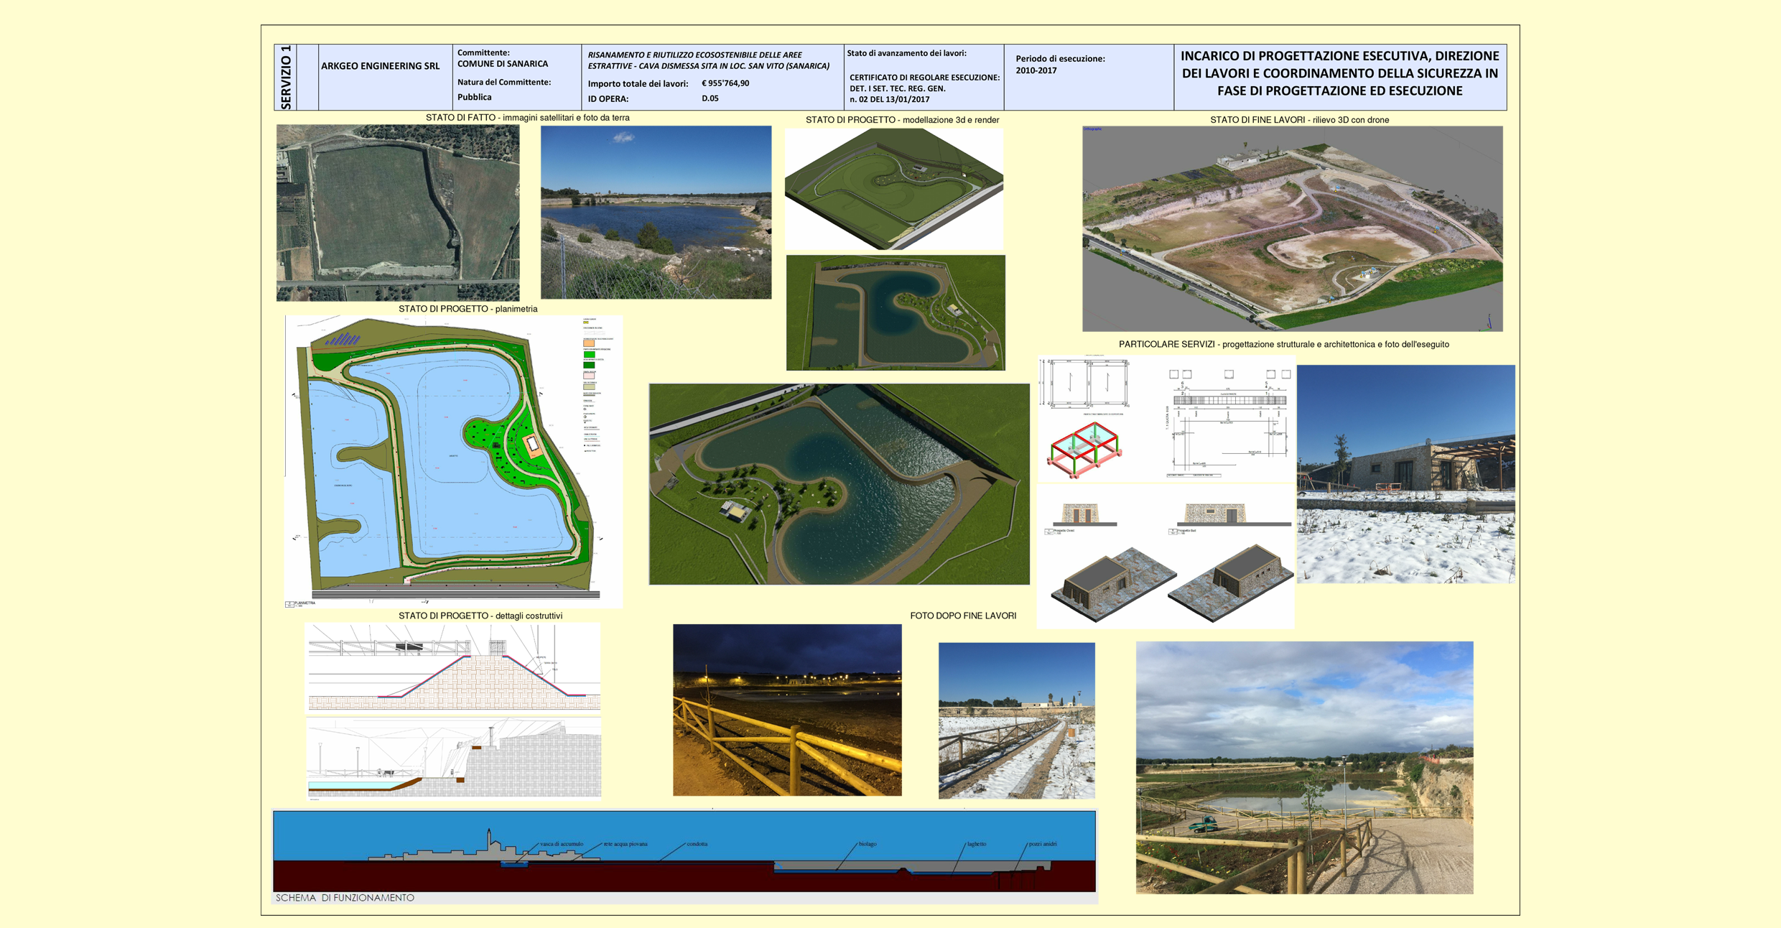Open the ground photo of the blue lake

[656, 212]
